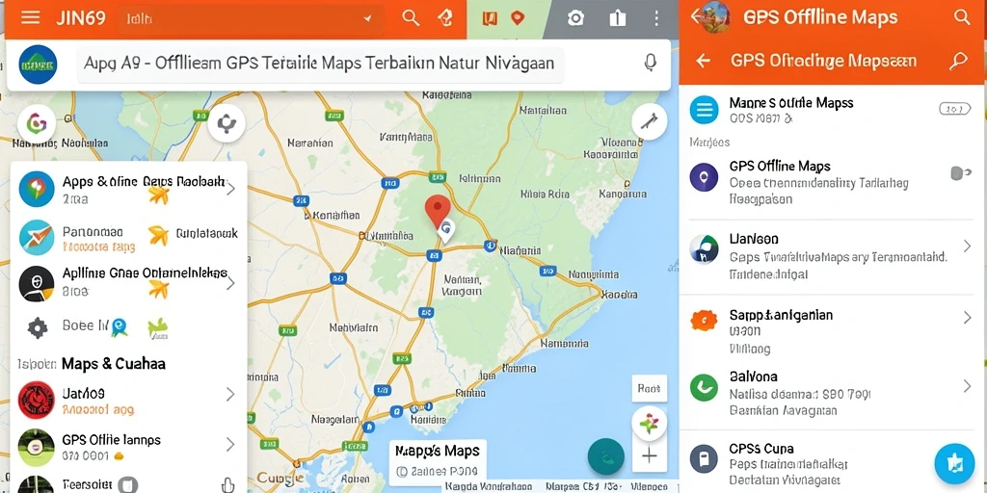This screenshot has width=987, height=493.
Task: Click the flower icon button above zoom control
Action: pyautogui.click(x=649, y=424)
